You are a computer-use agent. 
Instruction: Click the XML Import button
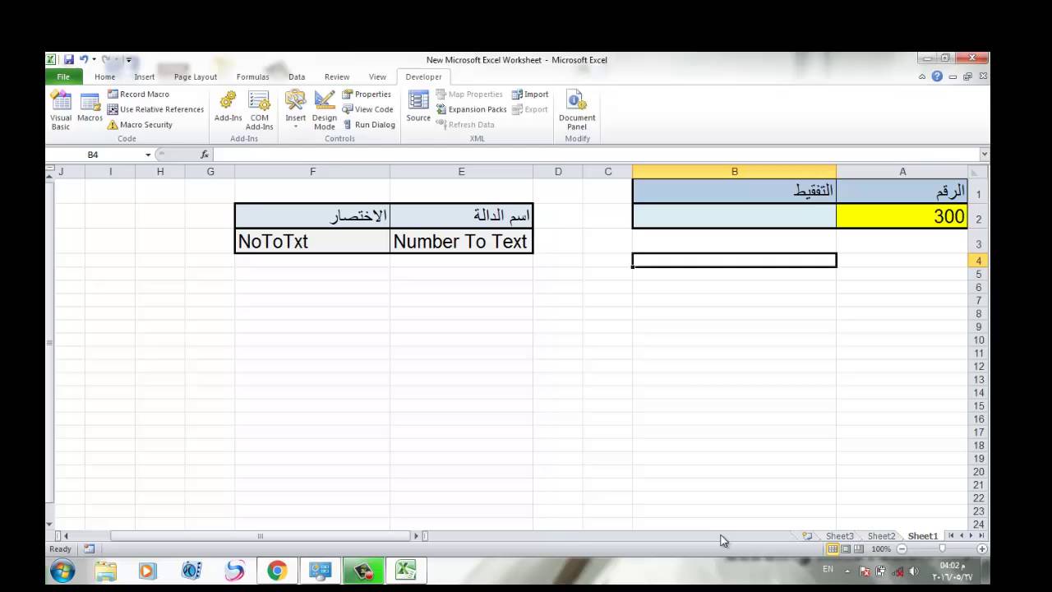530,95
